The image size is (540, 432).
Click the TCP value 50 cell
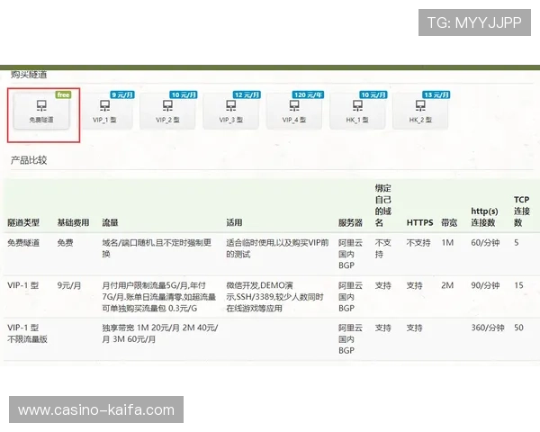[518, 328]
